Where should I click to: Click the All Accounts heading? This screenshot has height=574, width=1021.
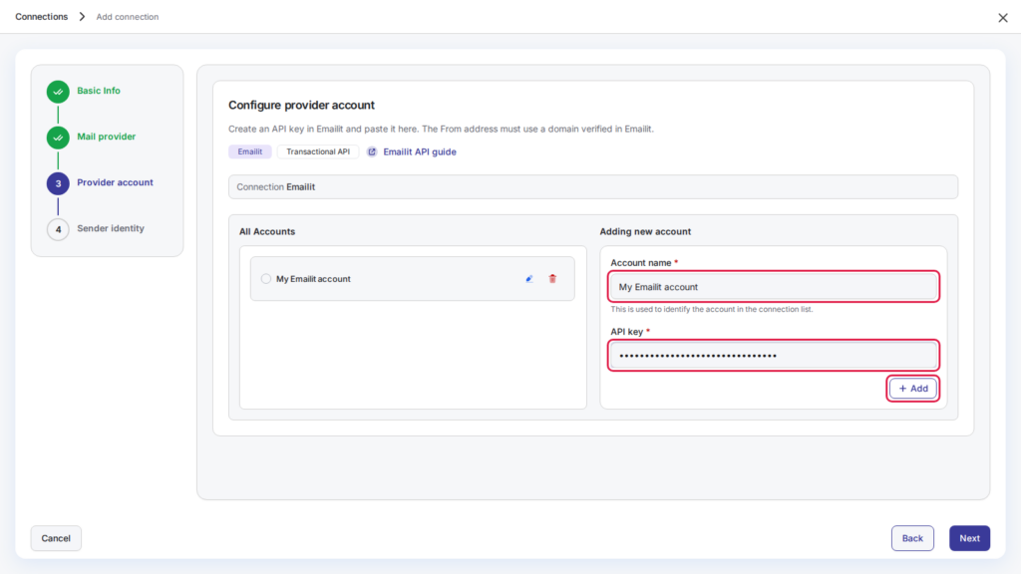coord(267,231)
